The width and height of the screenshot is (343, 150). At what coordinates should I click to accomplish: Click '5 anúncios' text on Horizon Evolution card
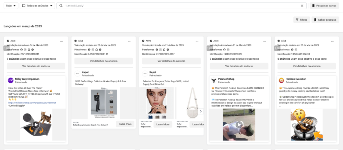coord(284,59)
